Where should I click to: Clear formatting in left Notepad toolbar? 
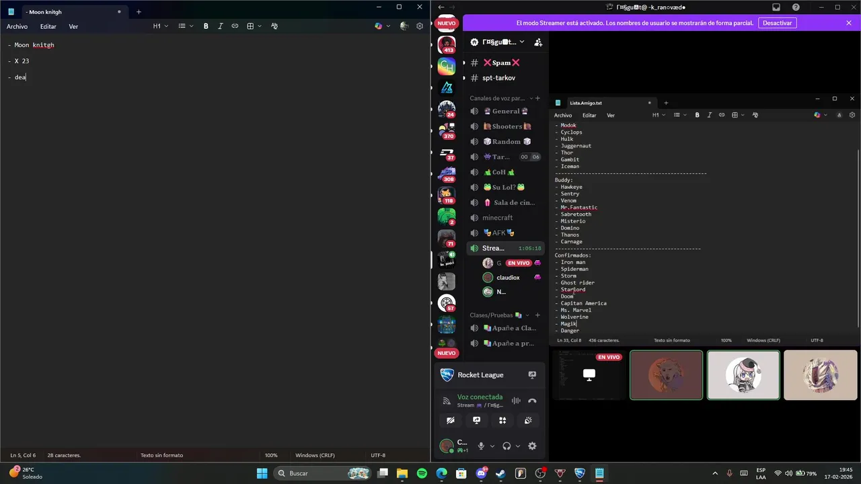[x=274, y=26]
